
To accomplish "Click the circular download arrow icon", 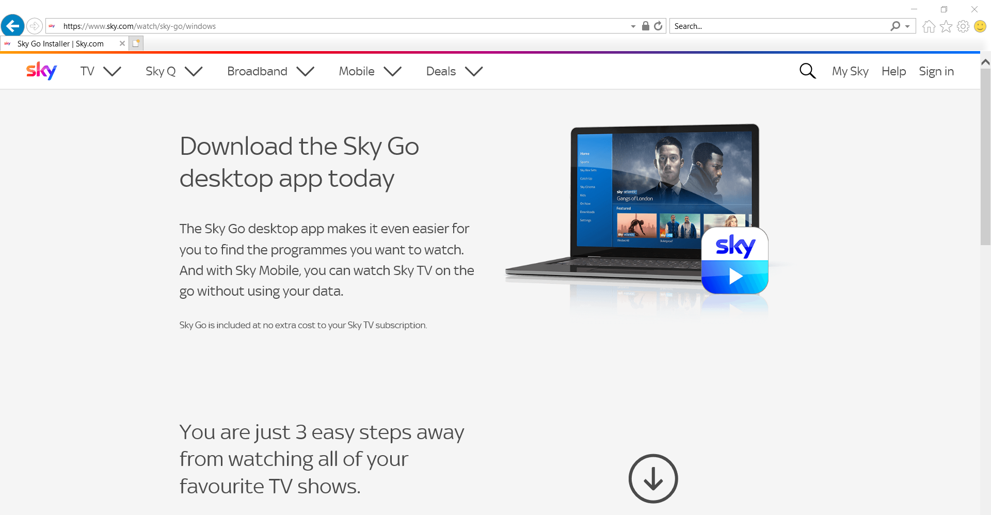I will click(x=653, y=478).
